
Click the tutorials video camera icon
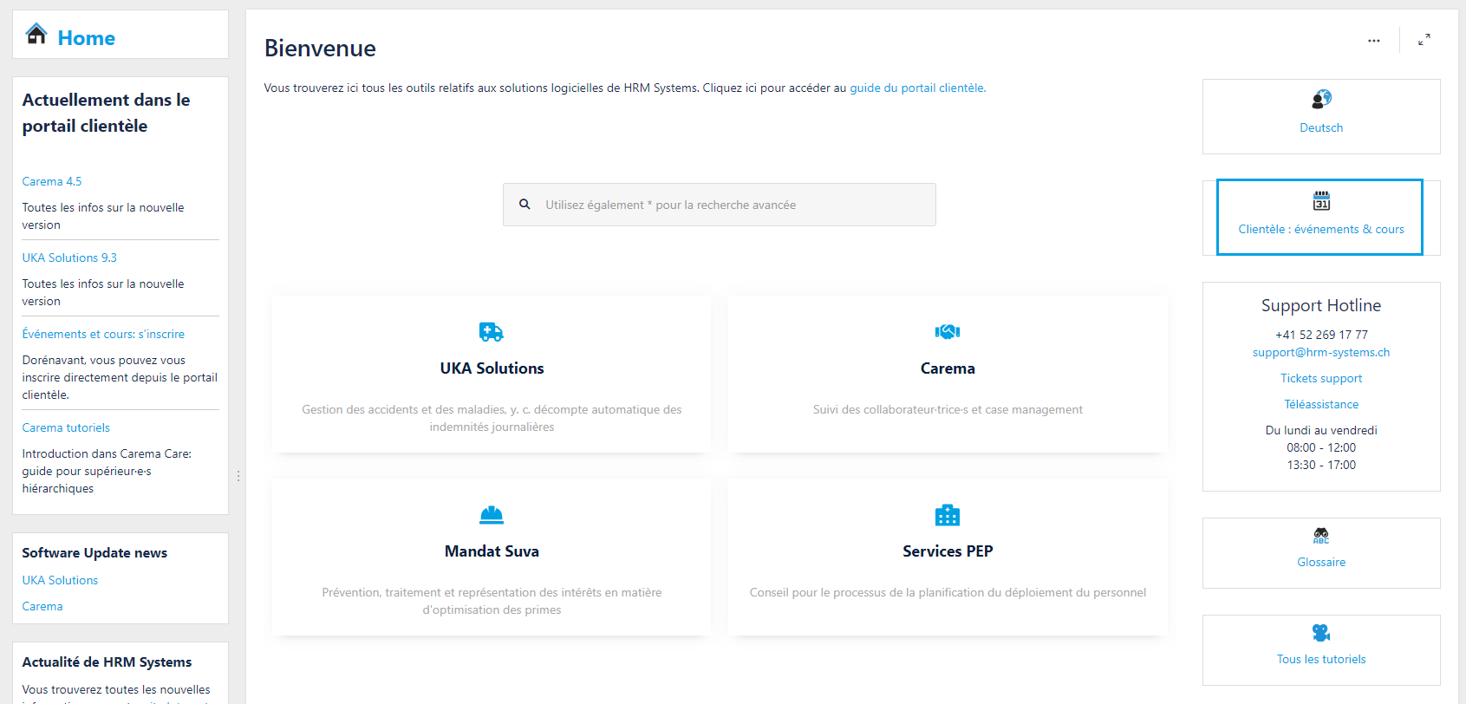1321,633
